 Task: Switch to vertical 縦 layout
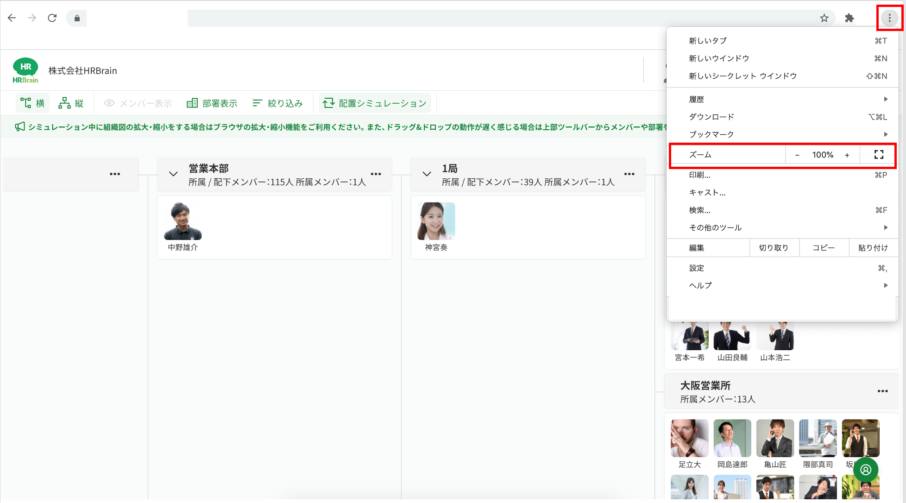click(71, 103)
